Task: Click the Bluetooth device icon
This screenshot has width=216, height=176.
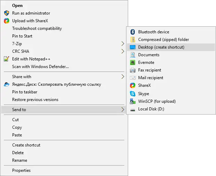Action: click(x=133, y=32)
